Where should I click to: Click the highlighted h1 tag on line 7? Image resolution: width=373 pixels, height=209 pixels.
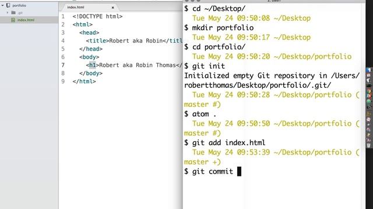(x=92, y=65)
